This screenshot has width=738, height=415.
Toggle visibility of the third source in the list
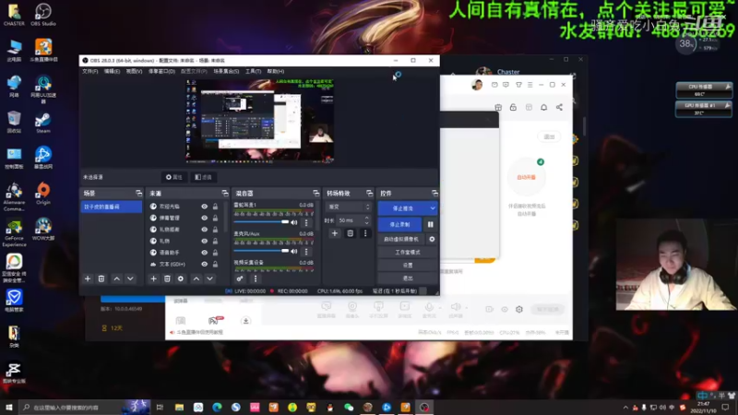pyautogui.click(x=204, y=230)
